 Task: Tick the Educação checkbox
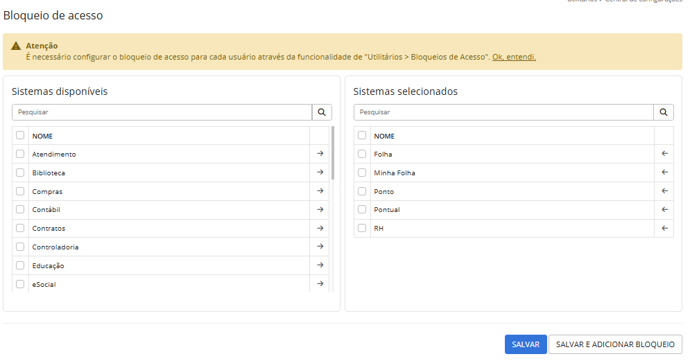coord(20,265)
